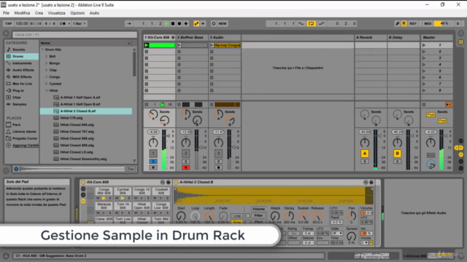The width and height of the screenshot is (467, 262).
Task: Expand the Clap folder
Action: pyautogui.click(x=47, y=70)
